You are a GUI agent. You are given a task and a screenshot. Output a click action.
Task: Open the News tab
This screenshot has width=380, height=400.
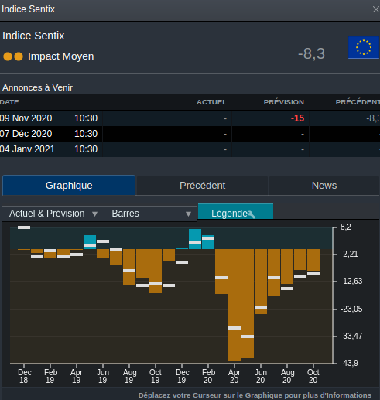click(324, 186)
